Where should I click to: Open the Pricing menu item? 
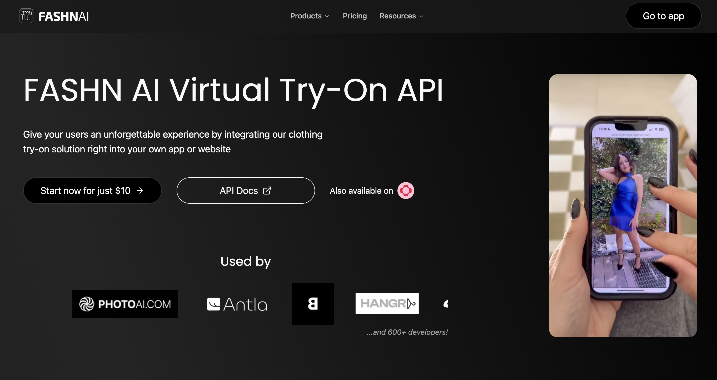pyautogui.click(x=355, y=16)
